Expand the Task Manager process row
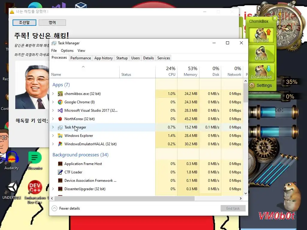 click(x=53, y=127)
